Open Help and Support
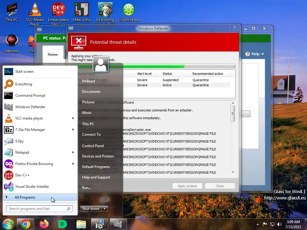 pyautogui.click(x=96, y=177)
